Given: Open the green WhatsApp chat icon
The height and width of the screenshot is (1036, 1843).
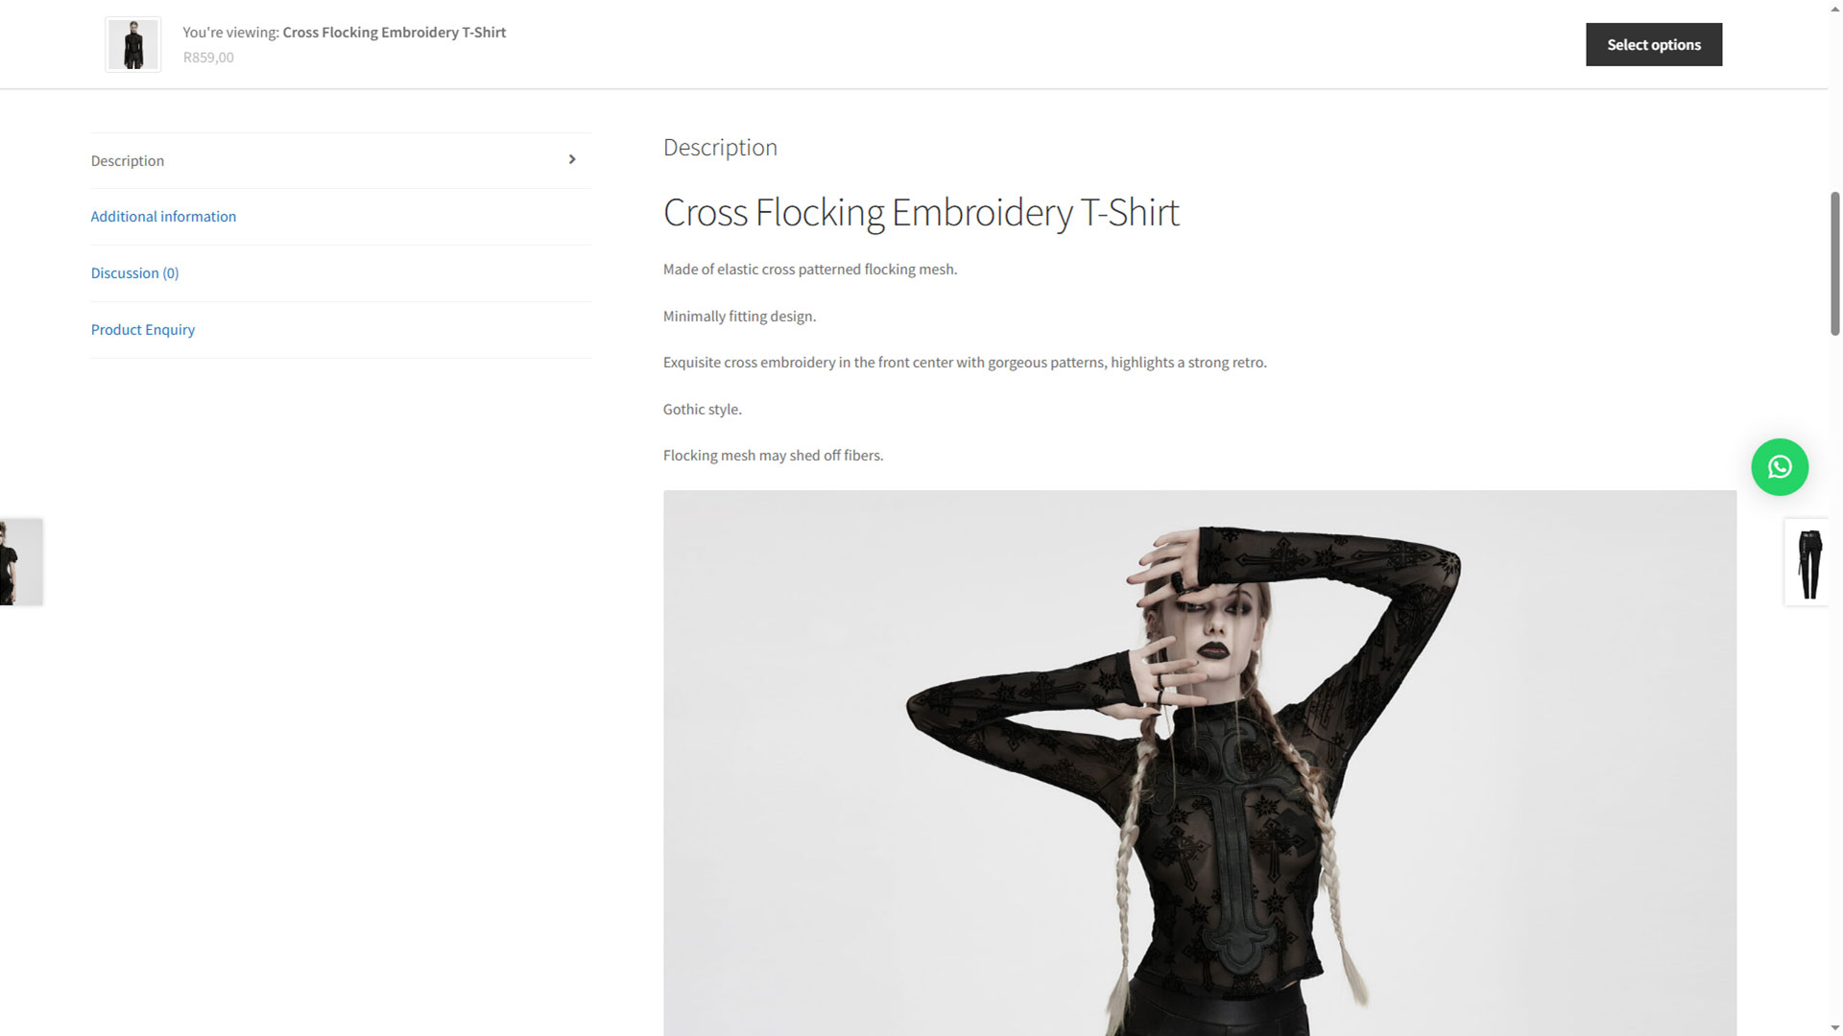Looking at the screenshot, I should tap(1780, 467).
